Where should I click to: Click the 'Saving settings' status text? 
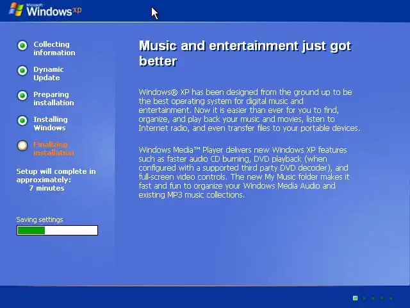point(40,219)
